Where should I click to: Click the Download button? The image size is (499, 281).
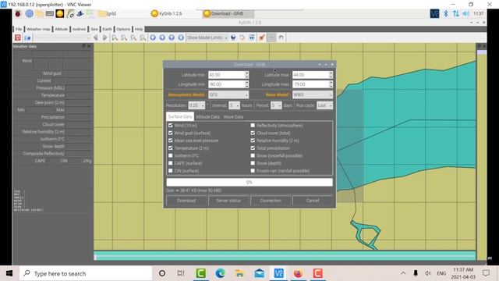[186, 201]
